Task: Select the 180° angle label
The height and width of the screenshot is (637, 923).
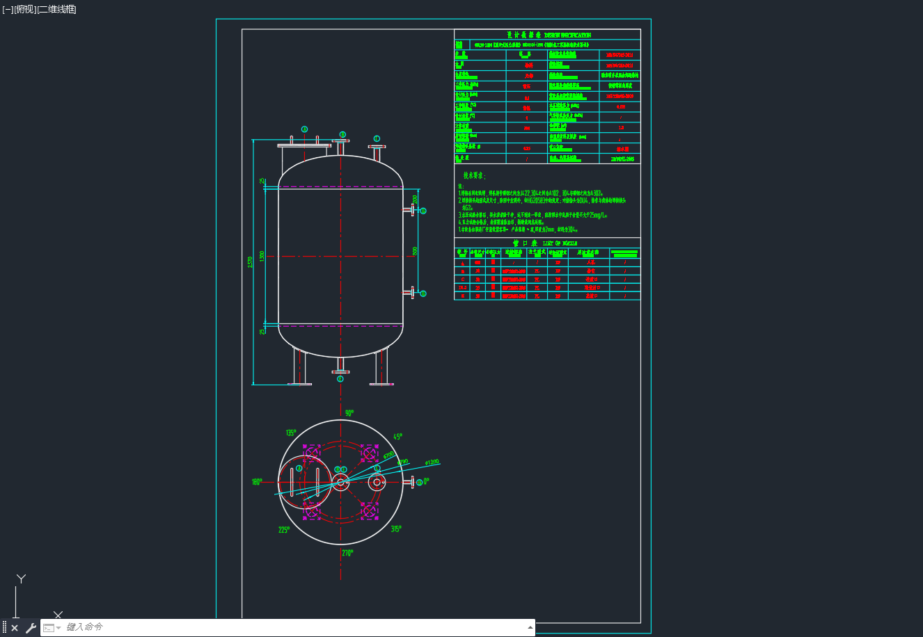Action: [258, 482]
